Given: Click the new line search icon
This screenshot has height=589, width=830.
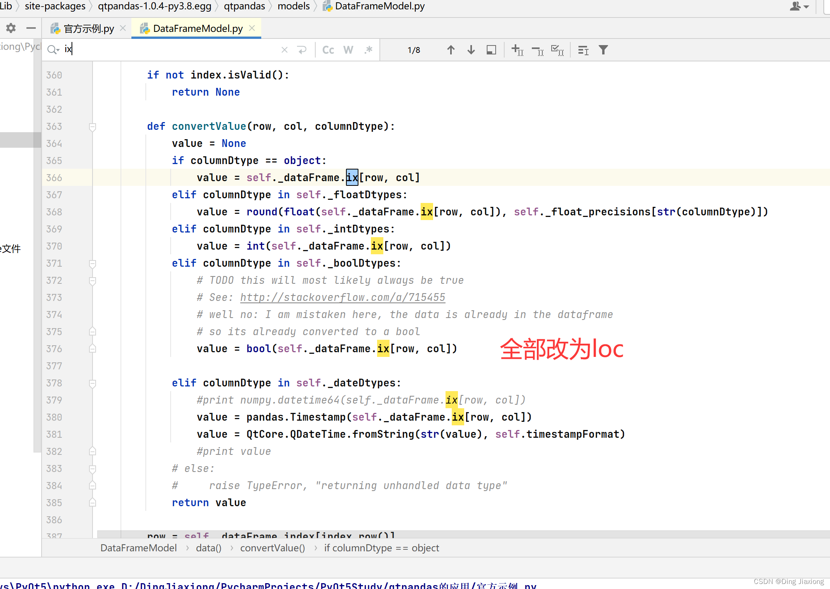Looking at the screenshot, I should click(x=302, y=50).
